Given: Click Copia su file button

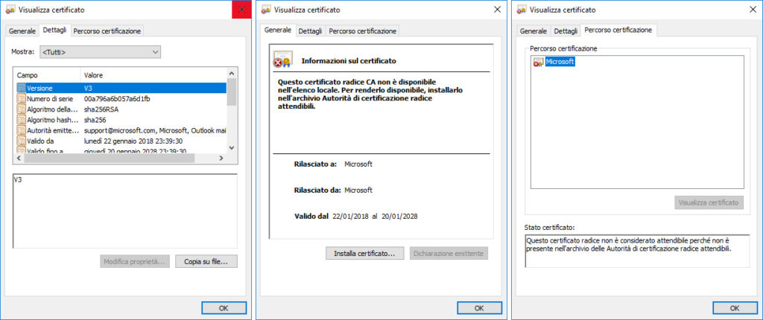Looking at the screenshot, I should (x=206, y=262).
